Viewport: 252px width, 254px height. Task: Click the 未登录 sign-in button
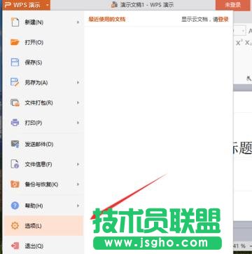(x=232, y=5)
